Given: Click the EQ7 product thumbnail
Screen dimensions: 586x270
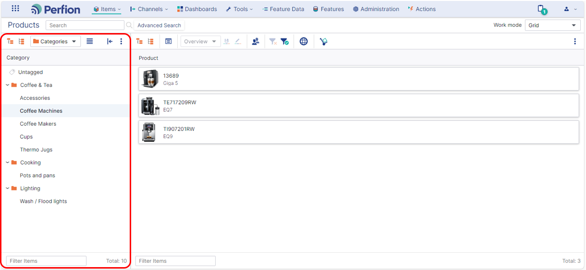Looking at the screenshot, I should [150, 106].
